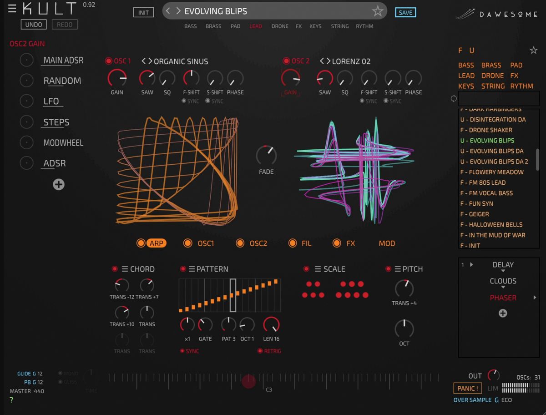Click the MAIN ADSR modulator circle

(x=26, y=60)
